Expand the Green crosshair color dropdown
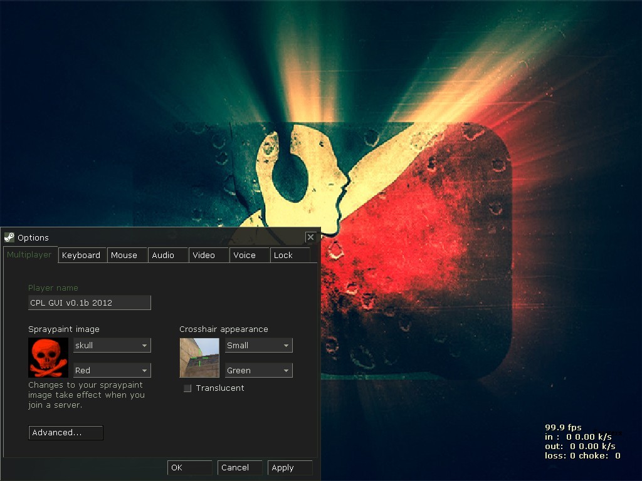 (259, 370)
